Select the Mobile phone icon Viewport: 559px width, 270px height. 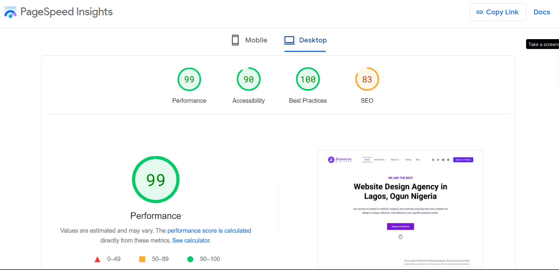[235, 40]
